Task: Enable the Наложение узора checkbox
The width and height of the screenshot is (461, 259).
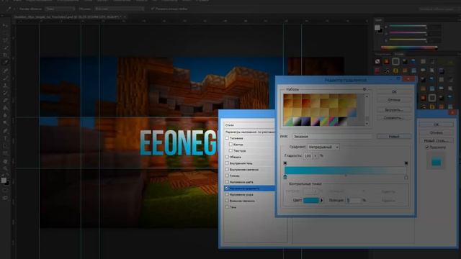Action: [227, 194]
